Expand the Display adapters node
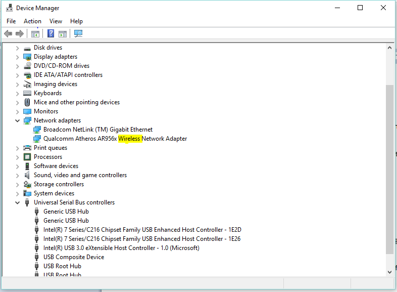This screenshot has height=292, width=397. [x=17, y=57]
